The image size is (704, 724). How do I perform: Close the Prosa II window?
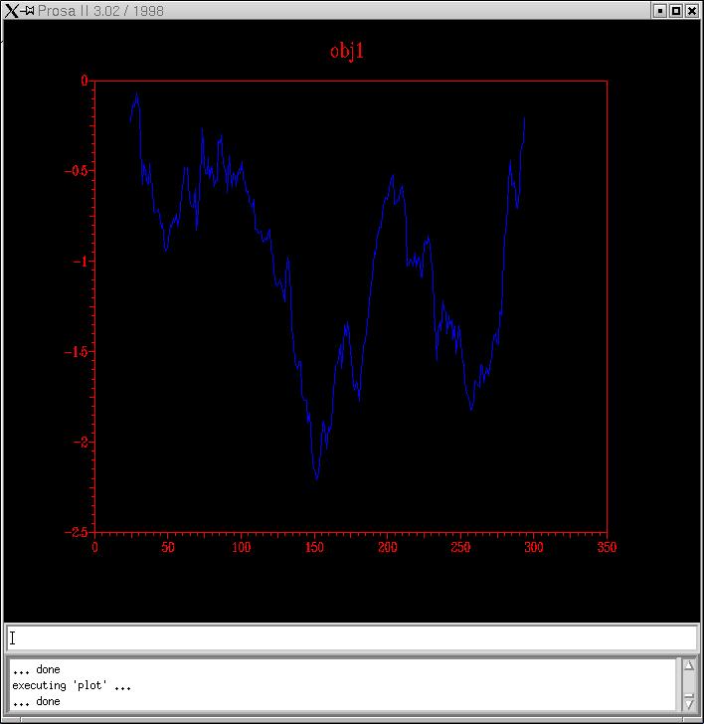pyautogui.click(x=693, y=10)
